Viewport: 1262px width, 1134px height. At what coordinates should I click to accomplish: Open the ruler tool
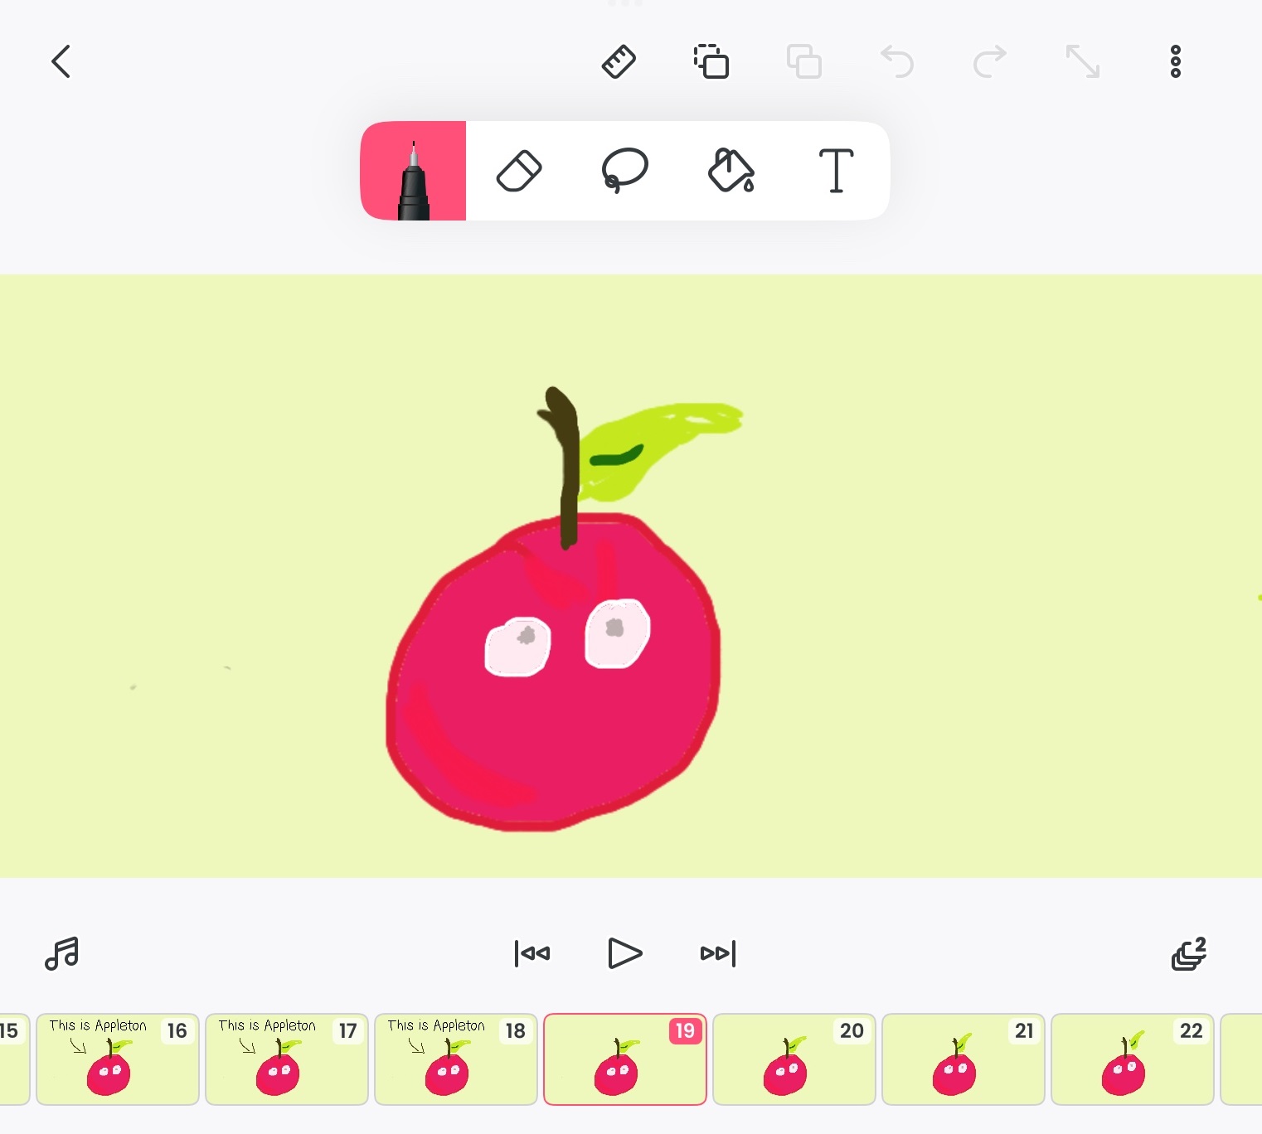coord(619,62)
